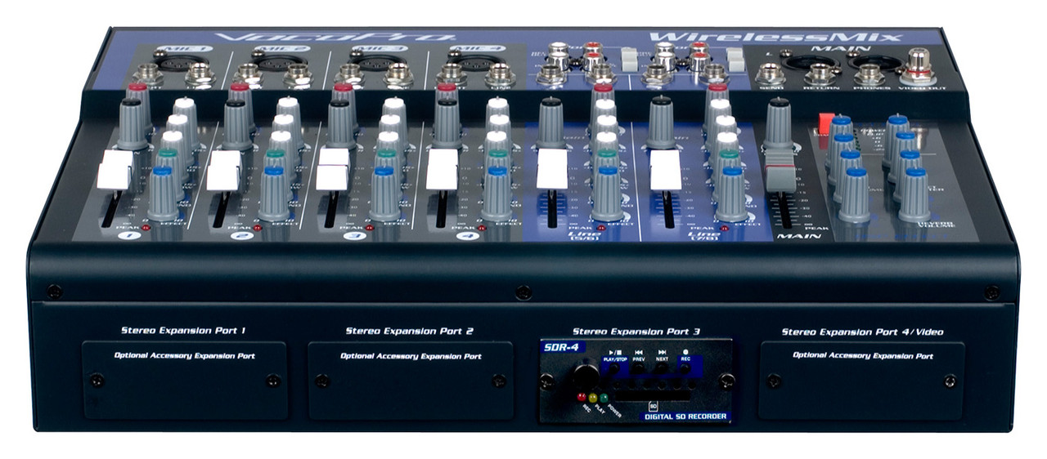Select the gray MAIN fader cap
The height and width of the screenshot is (459, 1047).
(782, 170)
